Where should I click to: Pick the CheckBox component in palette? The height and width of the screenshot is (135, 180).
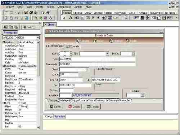point(93,18)
